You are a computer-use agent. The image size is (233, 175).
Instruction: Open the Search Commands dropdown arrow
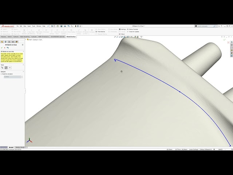click(x=217, y=26)
